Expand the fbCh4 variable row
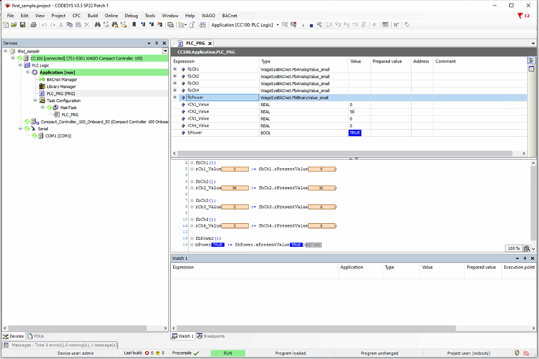Viewport: 539px width, 359px height. pos(175,90)
